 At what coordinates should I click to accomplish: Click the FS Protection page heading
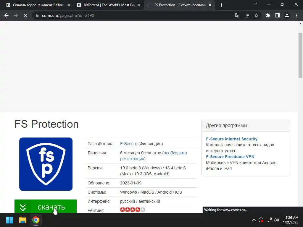(46, 124)
